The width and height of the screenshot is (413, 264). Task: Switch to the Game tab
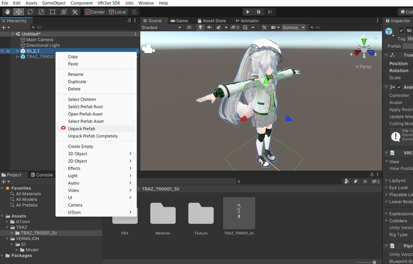pos(179,21)
